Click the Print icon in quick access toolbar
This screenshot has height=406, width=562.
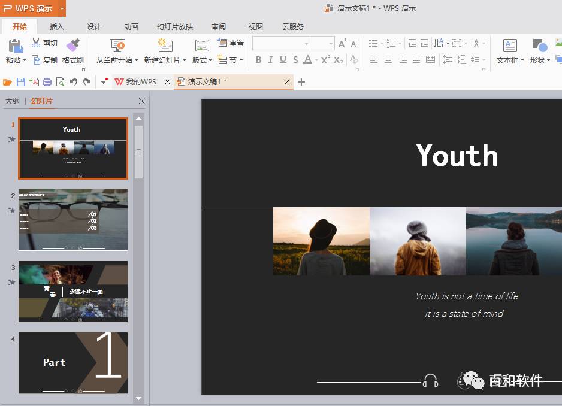pyautogui.click(x=47, y=82)
